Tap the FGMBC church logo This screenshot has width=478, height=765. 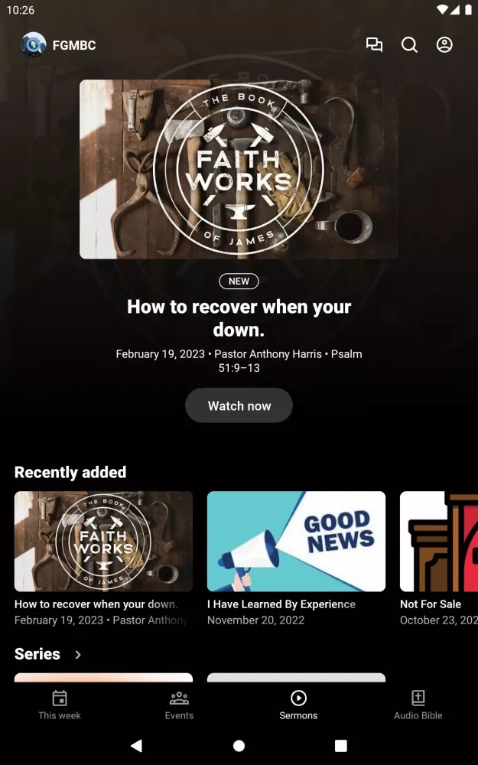tap(33, 44)
